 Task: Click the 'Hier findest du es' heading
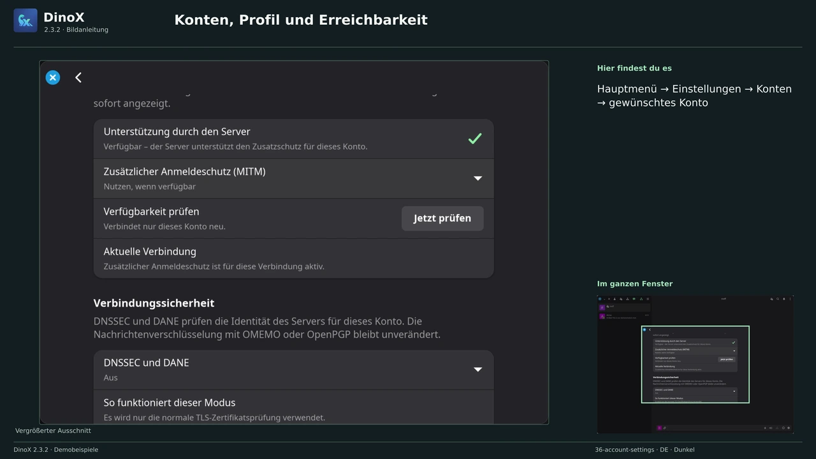[634, 68]
